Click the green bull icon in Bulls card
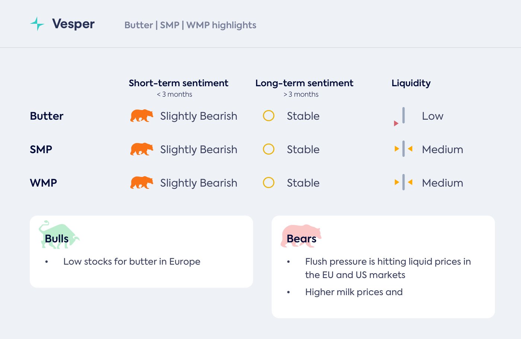Viewport: 521px width, 339px height. 58,235
